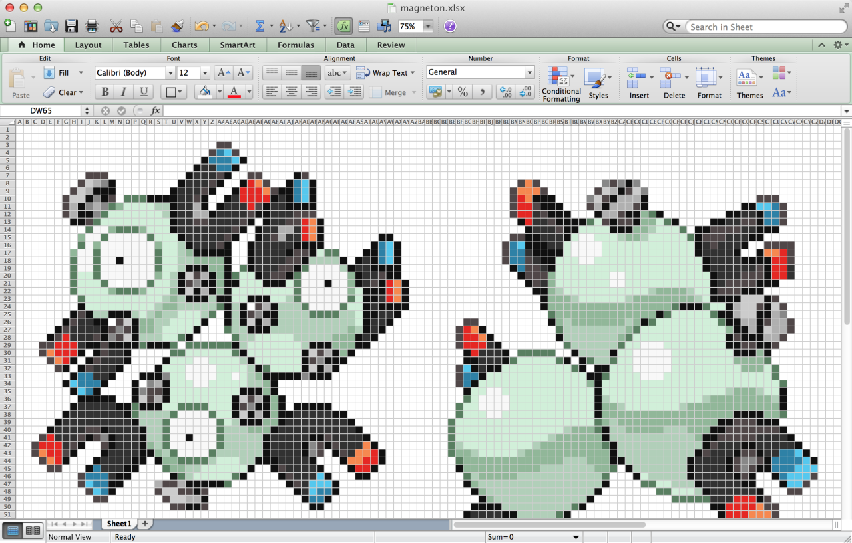Open the Sum=0 status bar dropdown
This screenshot has height=543, width=852.
click(576, 537)
